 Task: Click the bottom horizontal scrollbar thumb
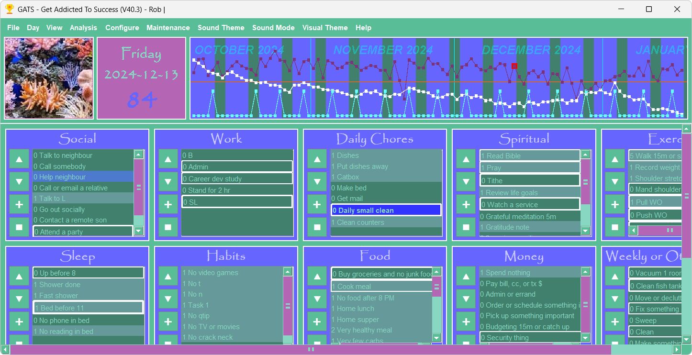click(x=311, y=350)
